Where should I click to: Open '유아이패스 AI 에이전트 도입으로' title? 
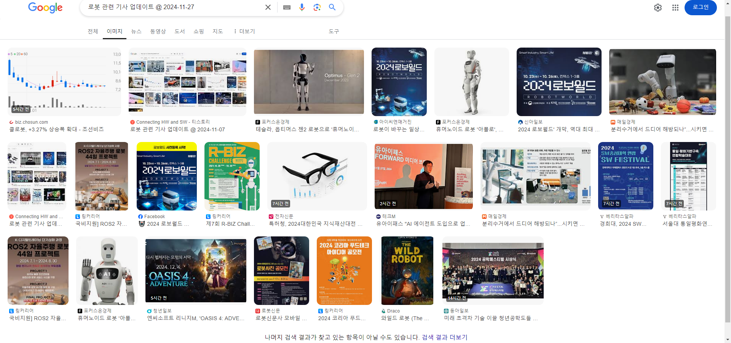click(423, 224)
